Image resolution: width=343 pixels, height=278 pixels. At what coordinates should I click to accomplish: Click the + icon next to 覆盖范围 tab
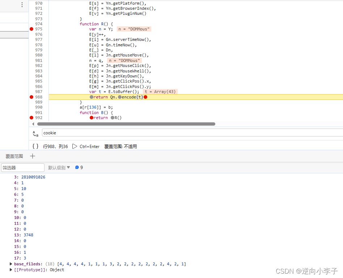33,156
